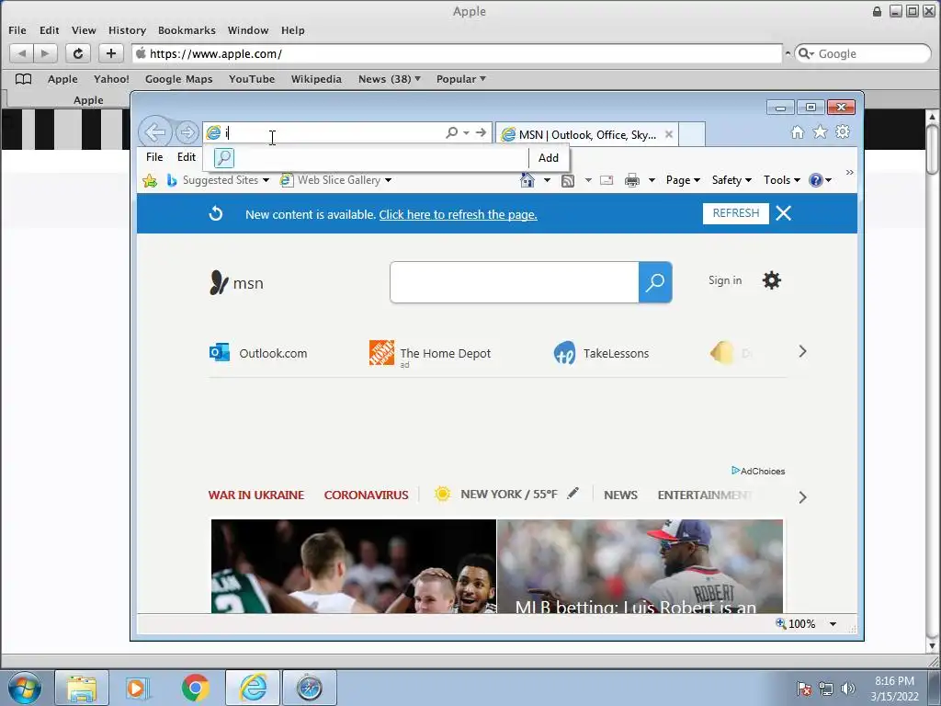
Task: Expand Safari Popular bookmarks folder
Action: click(461, 79)
